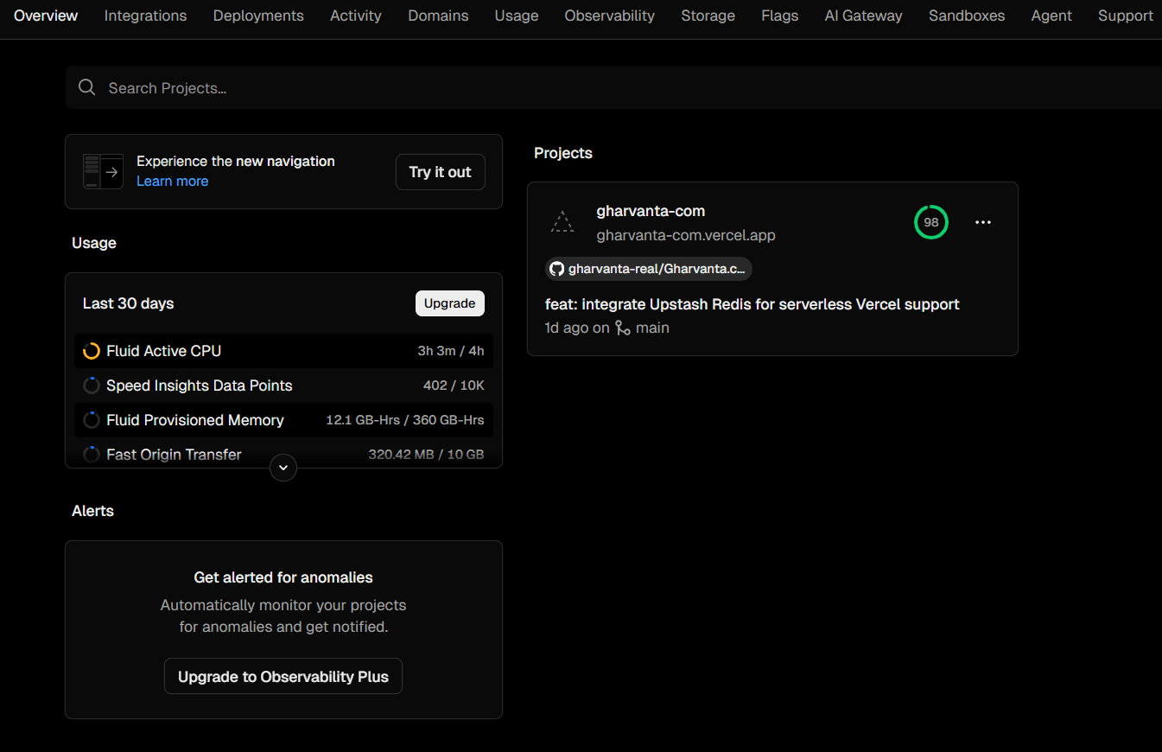This screenshot has width=1162, height=752.
Task: Click the search magnifier icon
Action: [86, 87]
